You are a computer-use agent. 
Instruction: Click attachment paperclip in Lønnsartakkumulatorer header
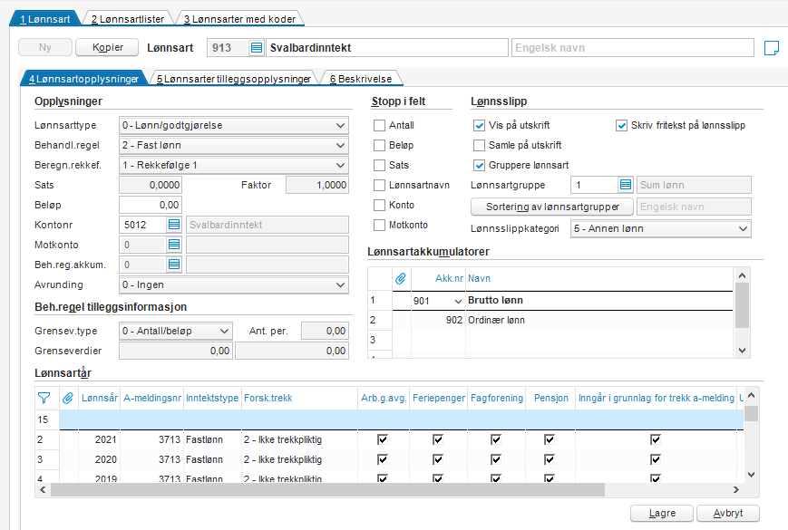[401, 278]
